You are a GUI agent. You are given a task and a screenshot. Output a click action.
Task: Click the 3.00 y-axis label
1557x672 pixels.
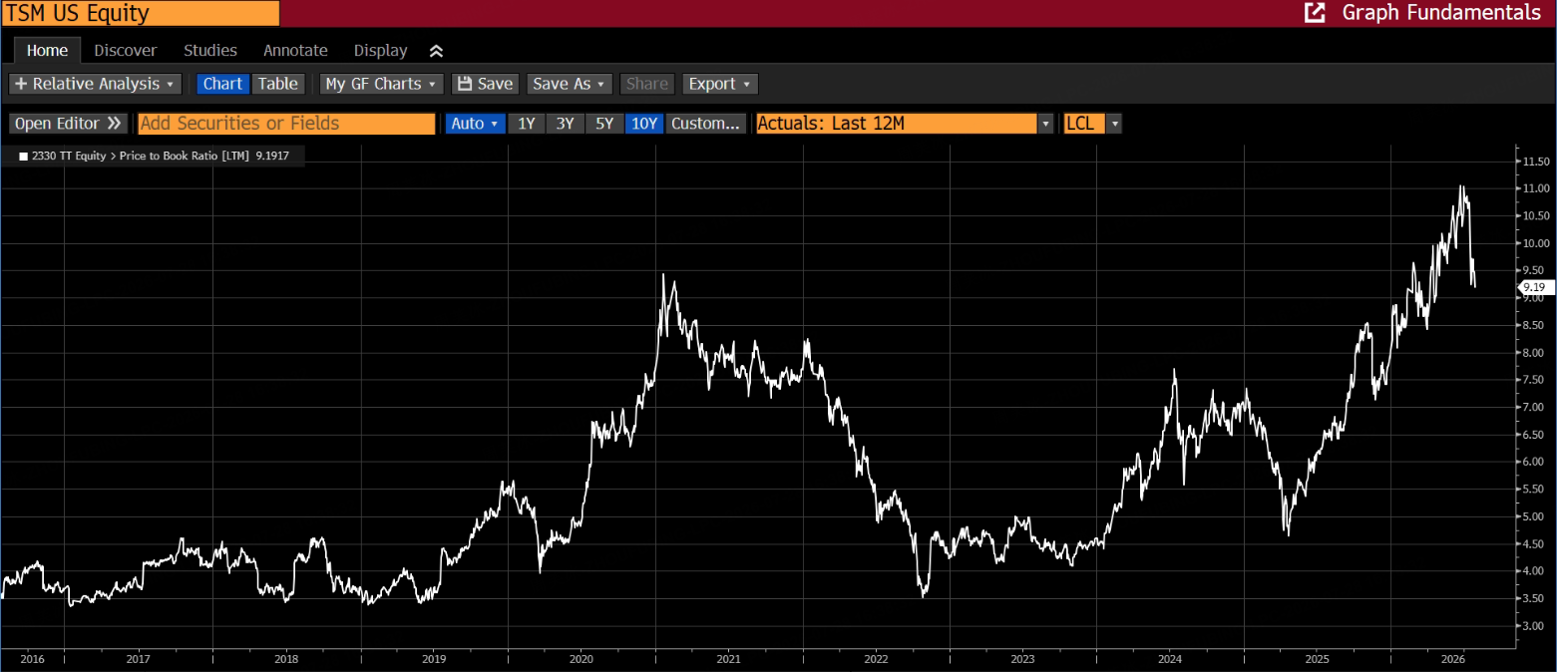pos(1533,626)
